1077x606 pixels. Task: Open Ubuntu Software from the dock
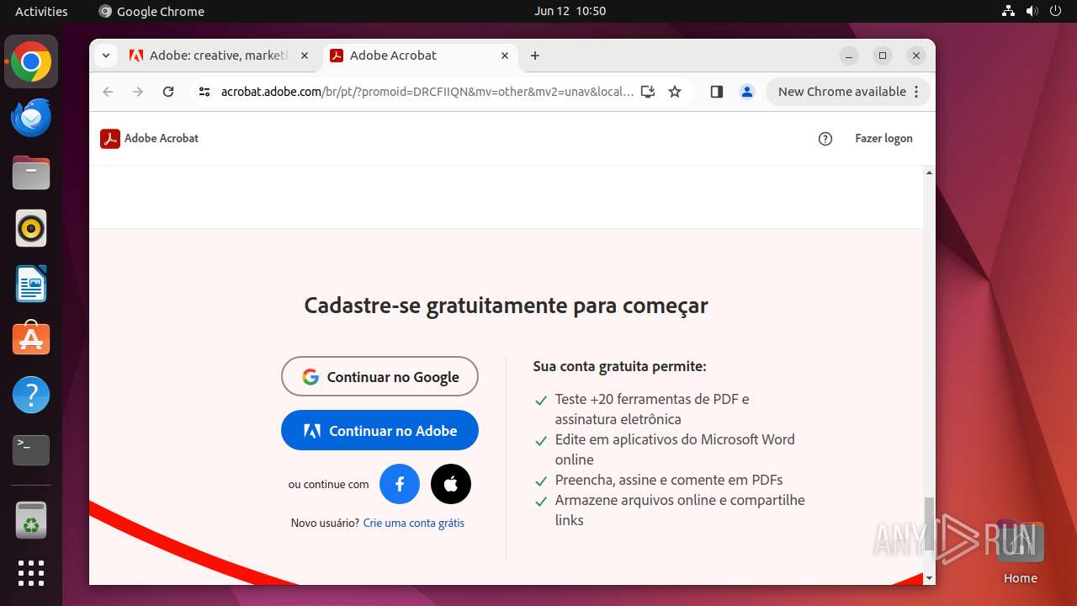pos(31,339)
